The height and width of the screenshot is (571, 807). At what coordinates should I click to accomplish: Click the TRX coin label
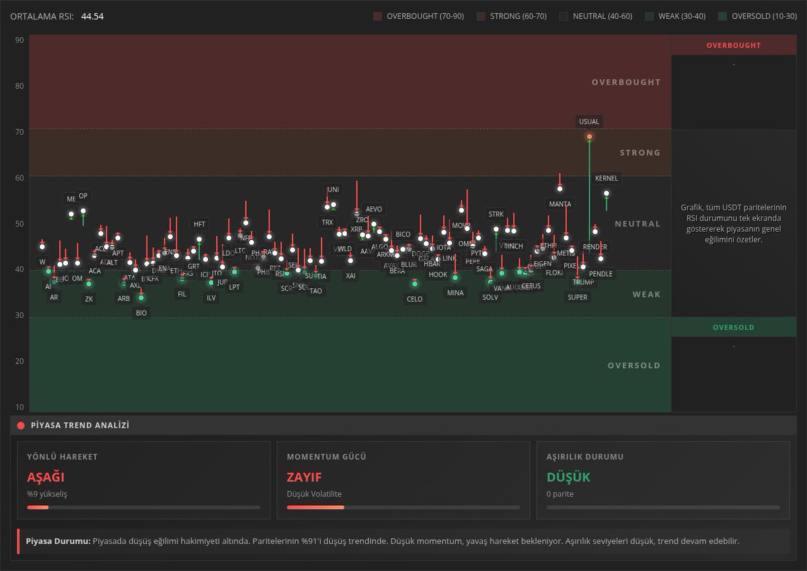click(x=327, y=222)
